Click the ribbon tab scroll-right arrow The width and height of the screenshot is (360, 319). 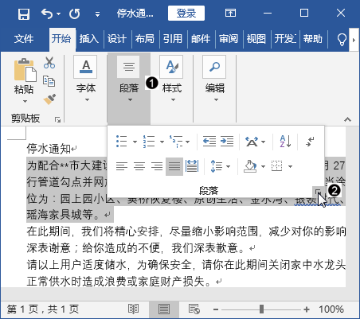[354, 40]
